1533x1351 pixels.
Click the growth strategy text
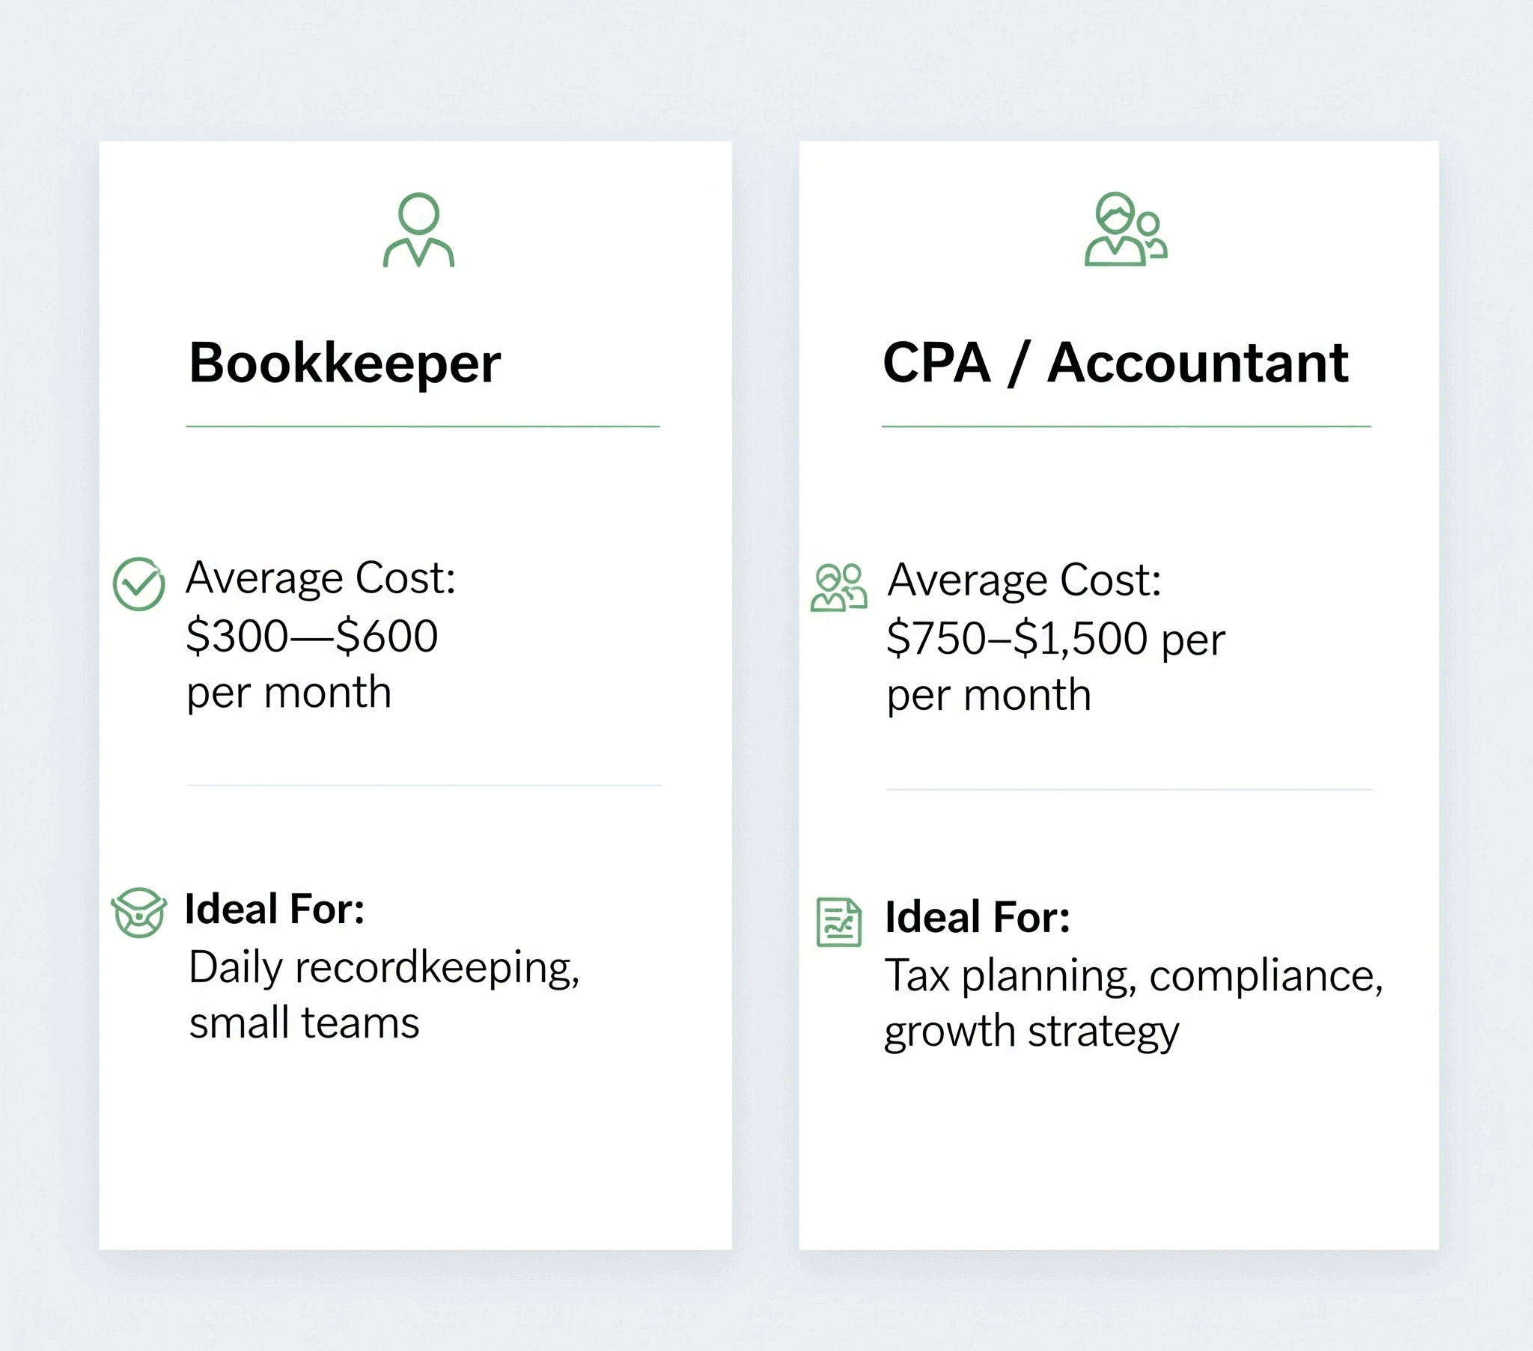pos(1031,1032)
